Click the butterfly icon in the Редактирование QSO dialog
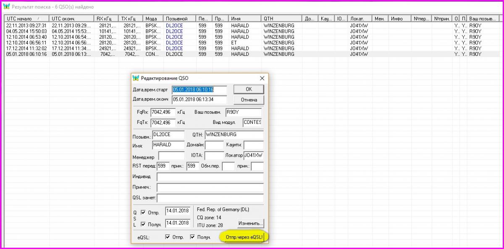Screen dimensions: 504x249 coord(136,78)
